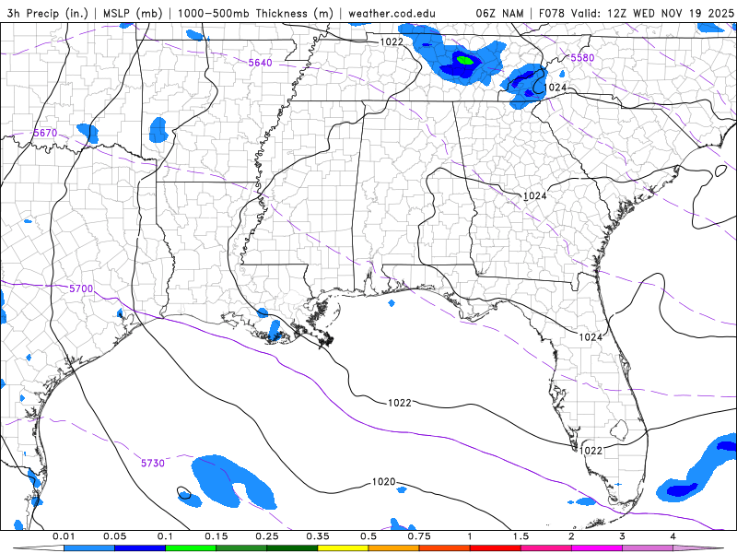
Task: Click the dark green 0.25–0.35 colorbar swatch
Action: point(292,548)
